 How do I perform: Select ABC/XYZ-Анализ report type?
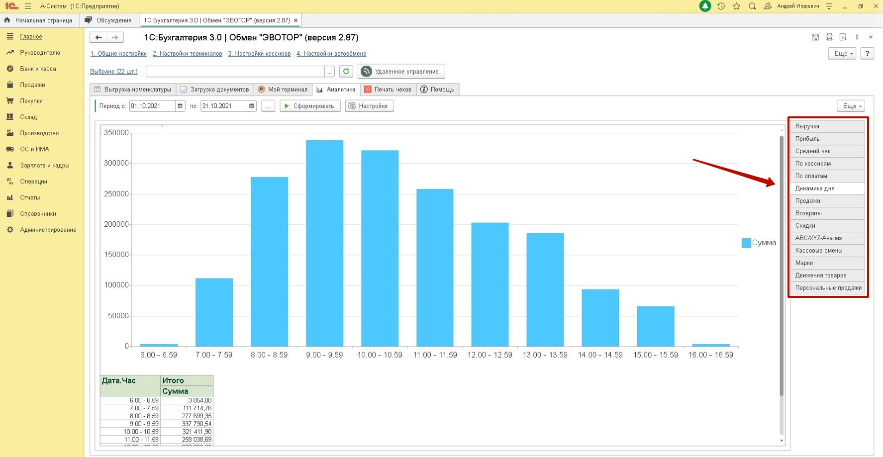point(827,238)
